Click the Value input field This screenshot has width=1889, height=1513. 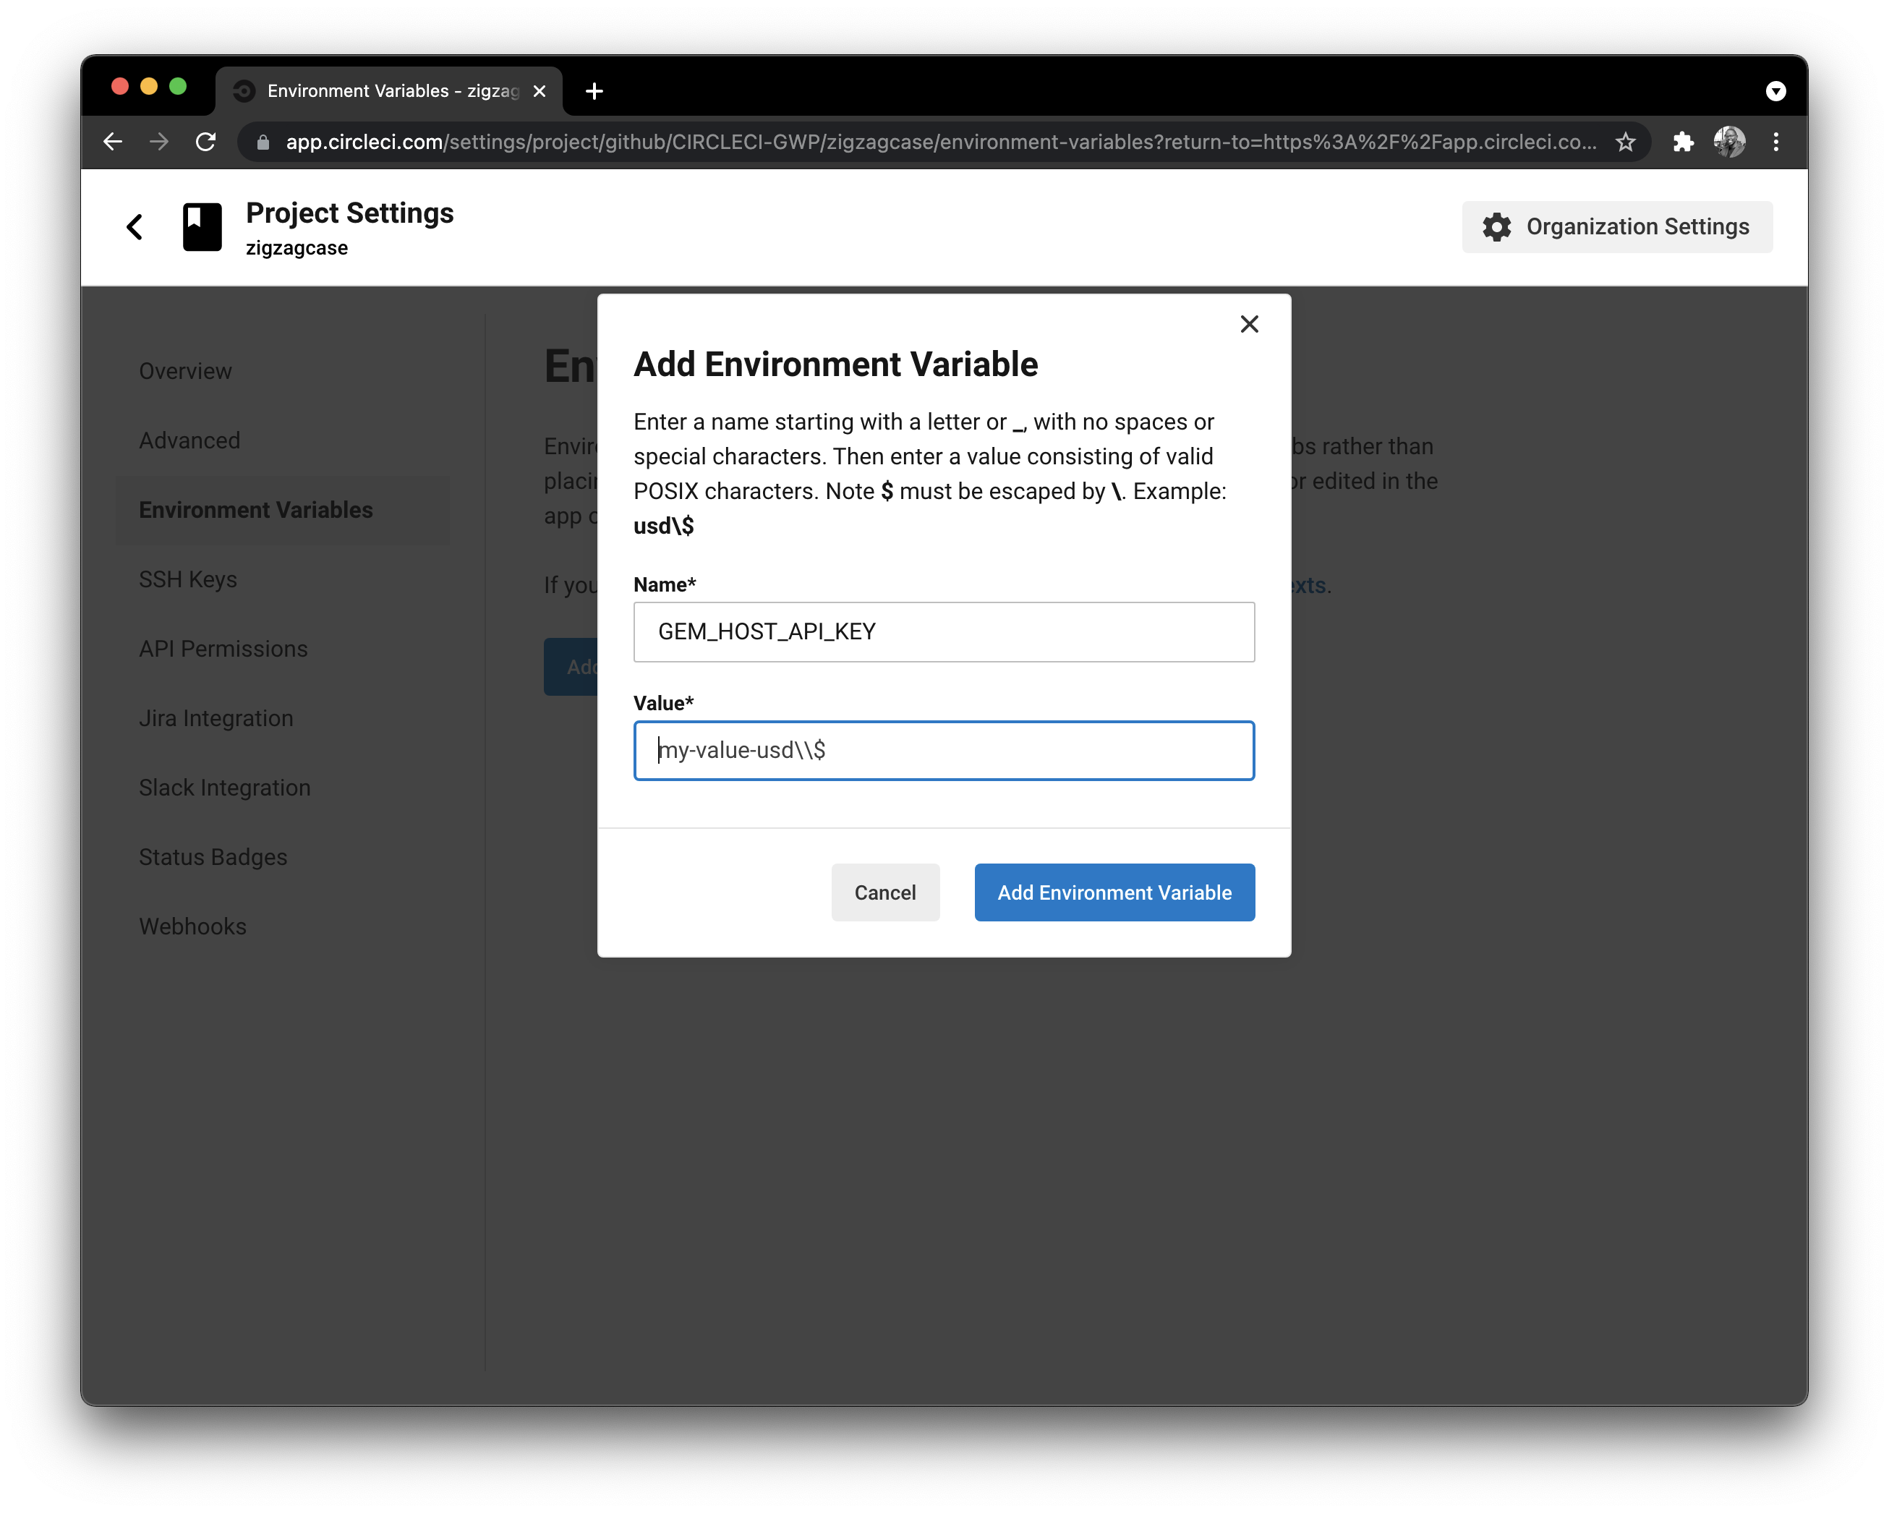pos(944,750)
